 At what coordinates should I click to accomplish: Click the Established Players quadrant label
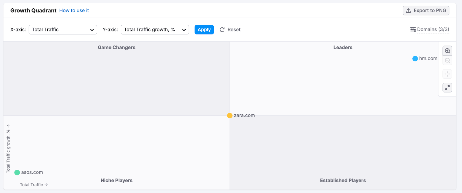(x=343, y=181)
